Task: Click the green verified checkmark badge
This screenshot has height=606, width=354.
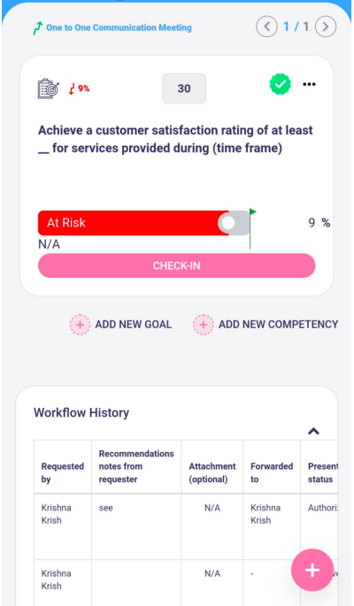Action: (280, 84)
